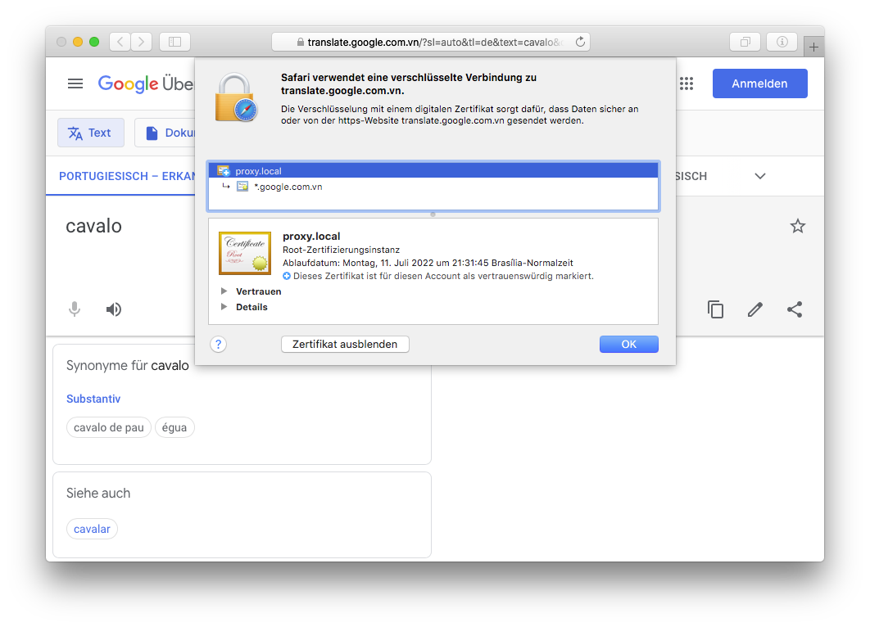
Task: Click the microphone voice input icon
Action: [x=75, y=309]
